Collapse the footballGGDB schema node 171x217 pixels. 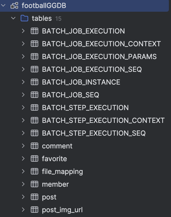tap(3, 5)
